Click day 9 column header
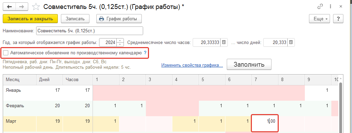This screenshot has width=352, height=133. [318, 80]
